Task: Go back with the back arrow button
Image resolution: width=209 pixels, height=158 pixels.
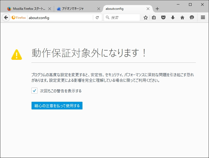Action: tap(6, 17)
